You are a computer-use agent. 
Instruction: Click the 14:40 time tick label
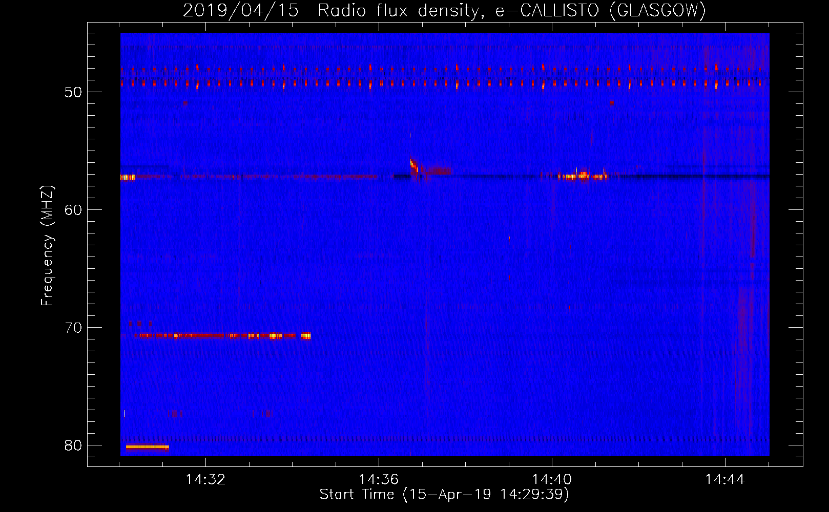tap(552, 480)
